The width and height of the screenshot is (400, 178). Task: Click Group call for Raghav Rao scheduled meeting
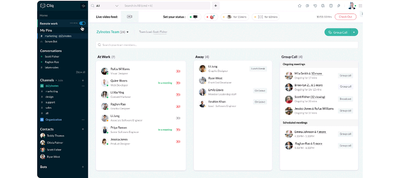click(x=346, y=146)
